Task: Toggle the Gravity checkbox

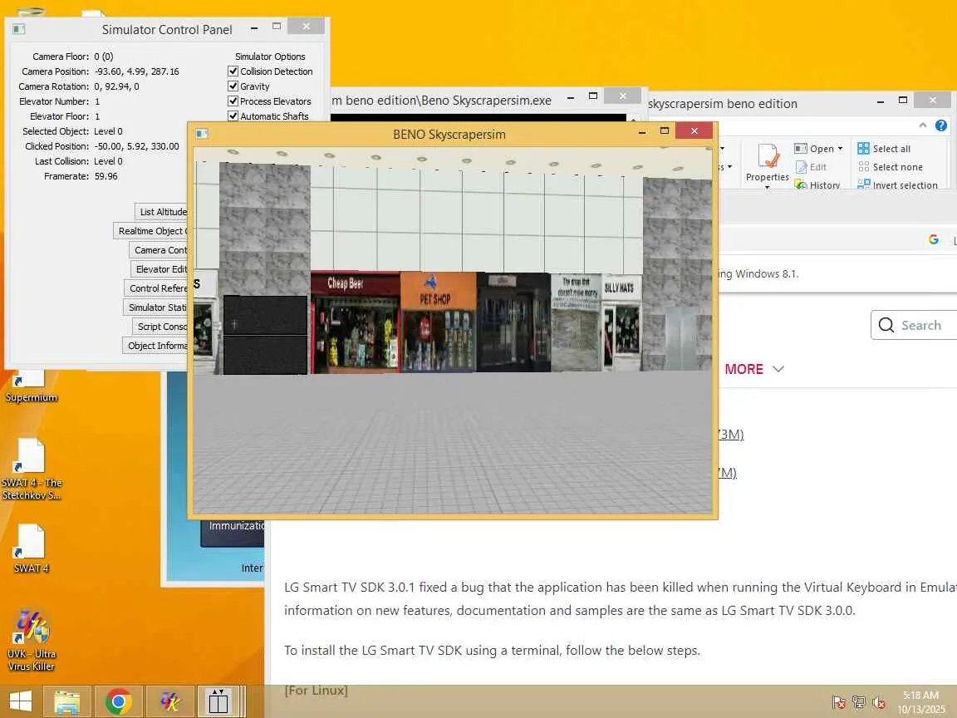Action: (233, 86)
